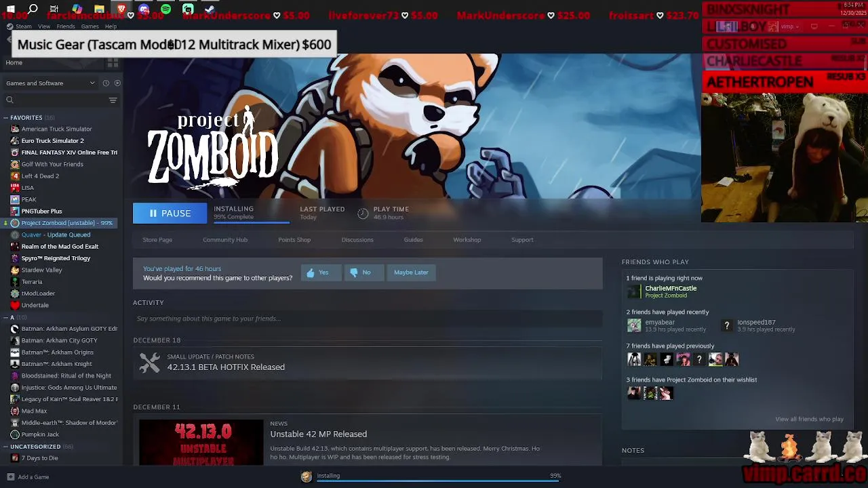This screenshot has width=868, height=488.
Task: Choose Maybe Later for the review
Action: pos(411,272)
